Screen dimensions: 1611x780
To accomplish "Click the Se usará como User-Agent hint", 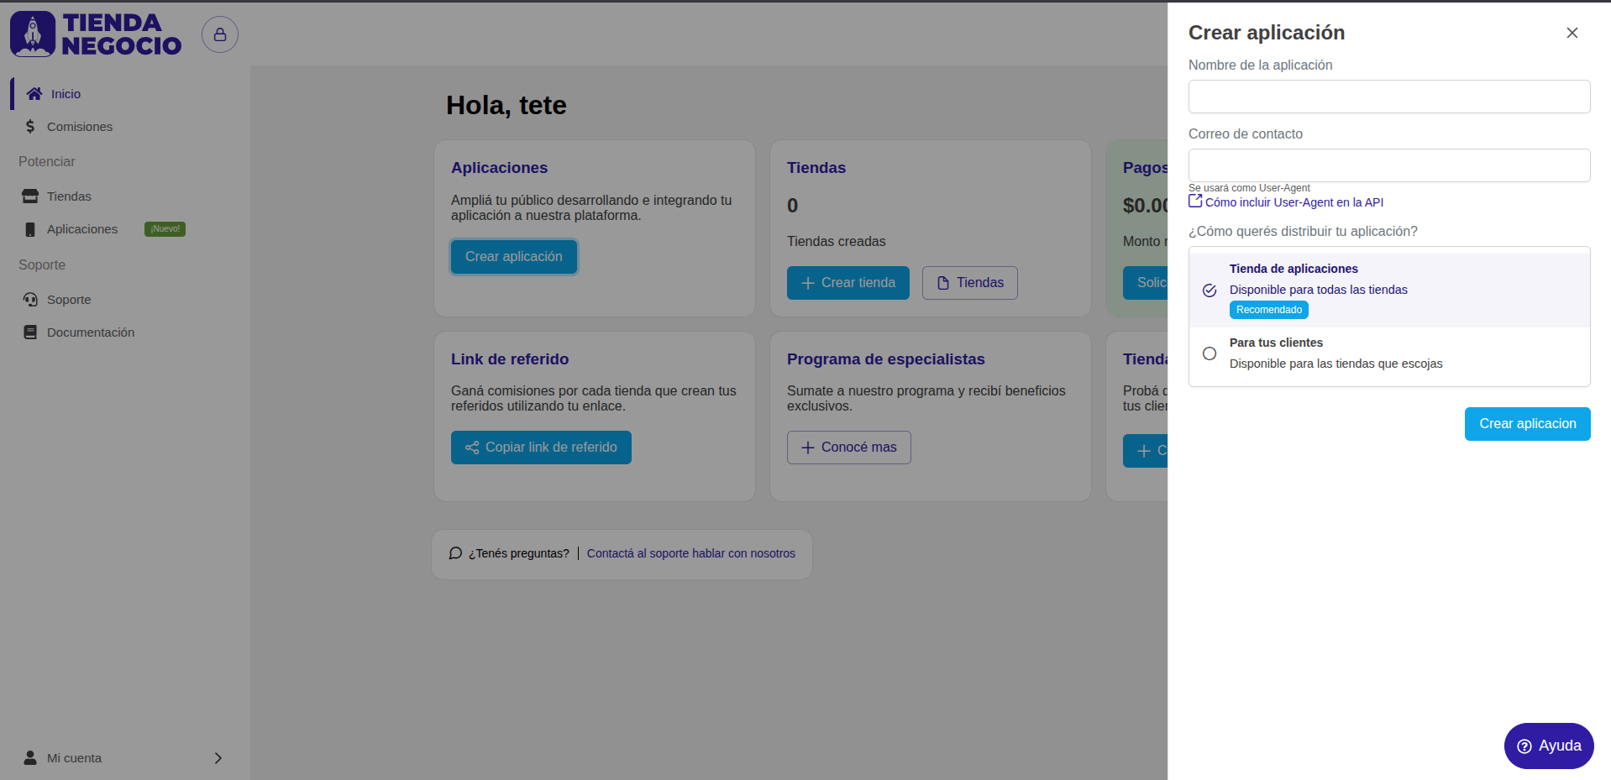I will tap(1249, 188).
